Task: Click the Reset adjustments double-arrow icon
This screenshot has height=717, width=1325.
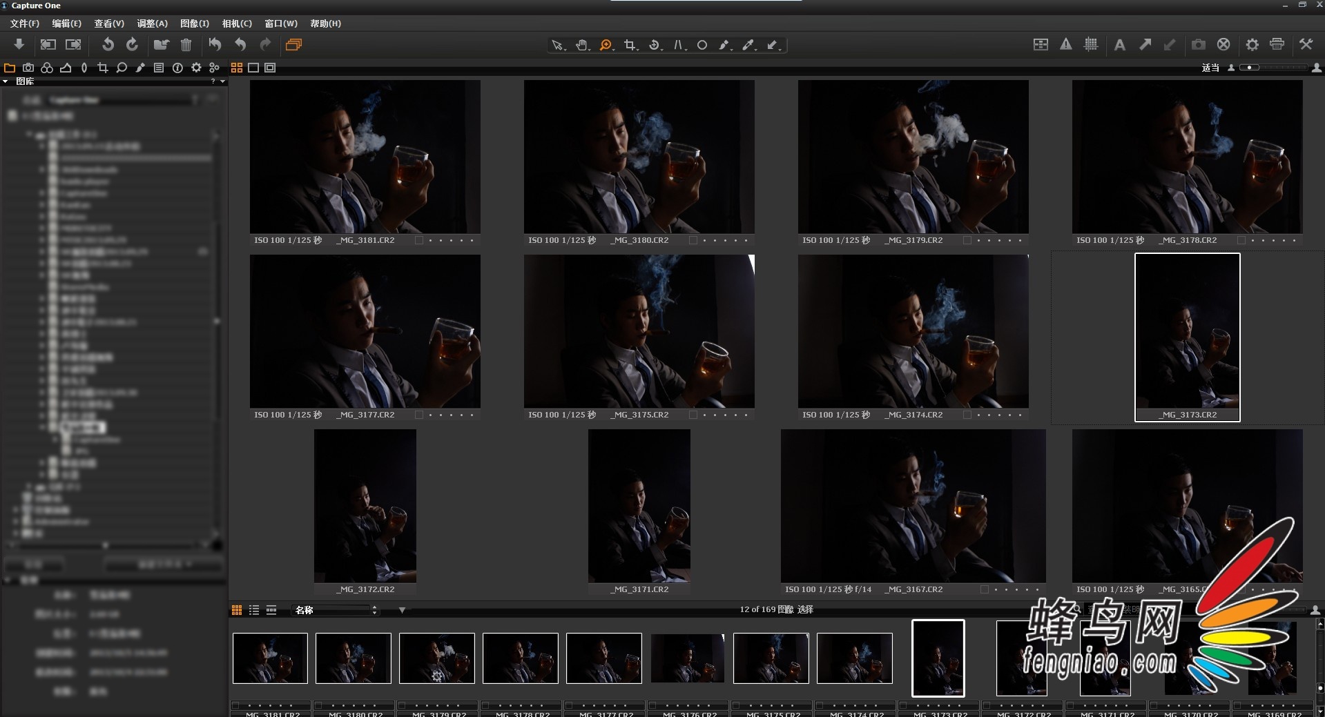Action: pos(215,45)
